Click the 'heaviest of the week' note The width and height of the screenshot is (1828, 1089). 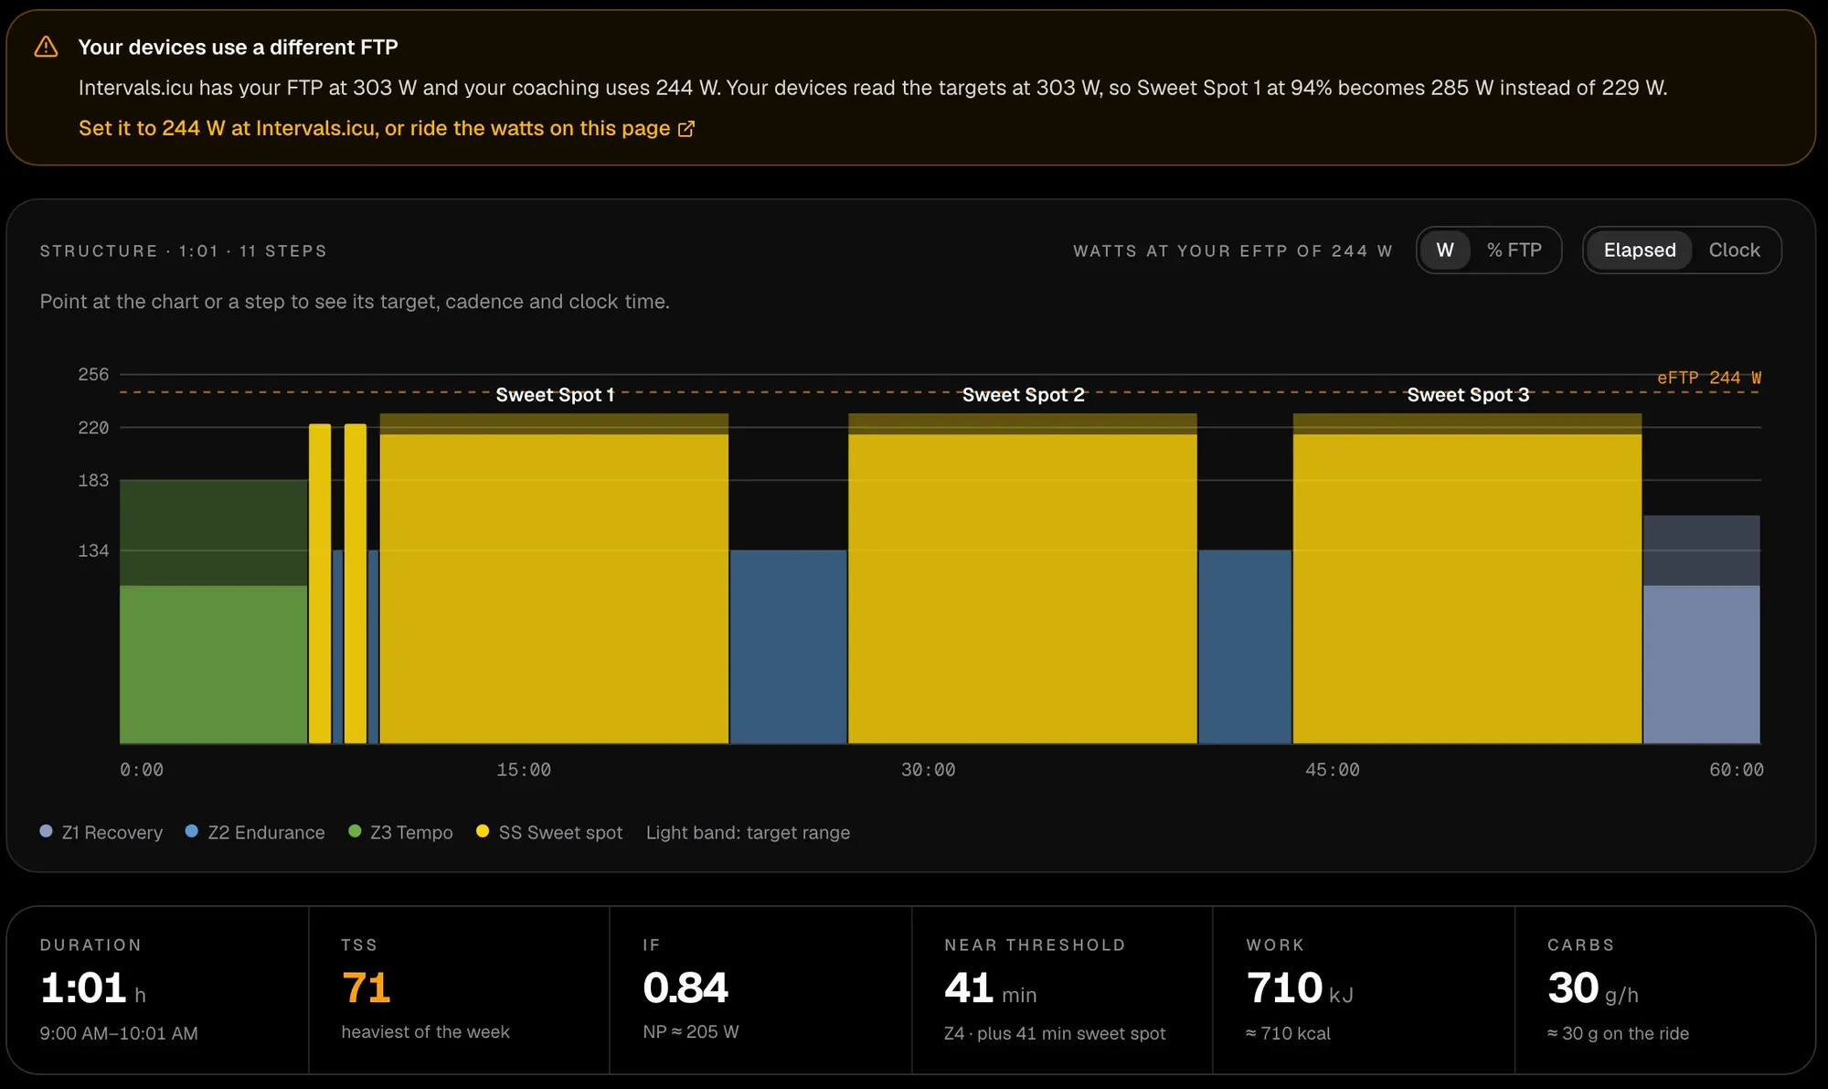[x=425, y=1031]
